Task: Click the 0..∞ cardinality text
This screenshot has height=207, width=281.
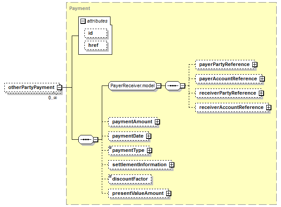Action: click(53, 98)
